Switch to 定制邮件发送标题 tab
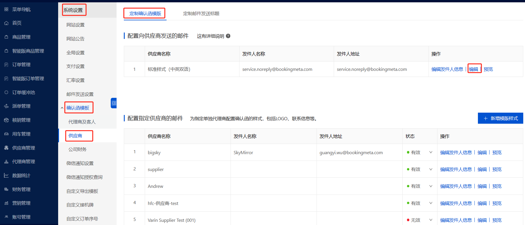This screenshot has height=225, width=525. pos(201,14)
